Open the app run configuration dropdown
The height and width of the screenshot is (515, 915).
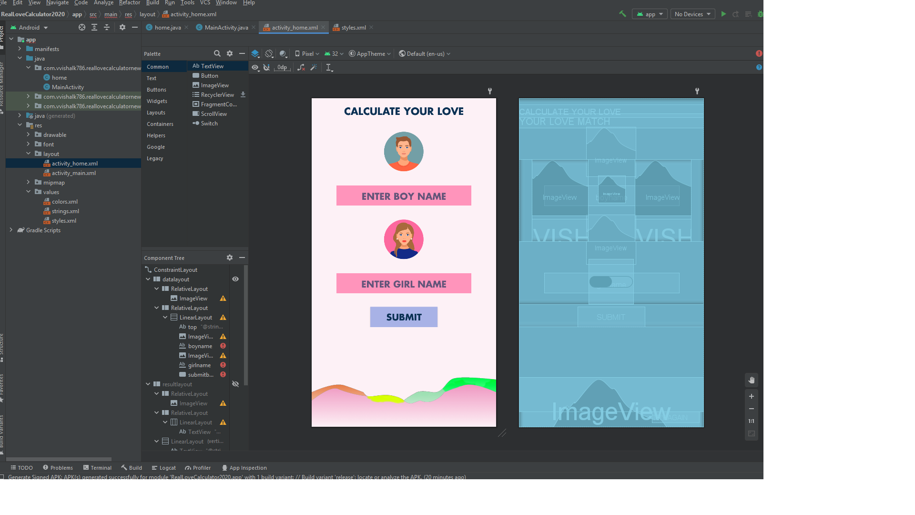pyautogui.click(x=650, y=14)
